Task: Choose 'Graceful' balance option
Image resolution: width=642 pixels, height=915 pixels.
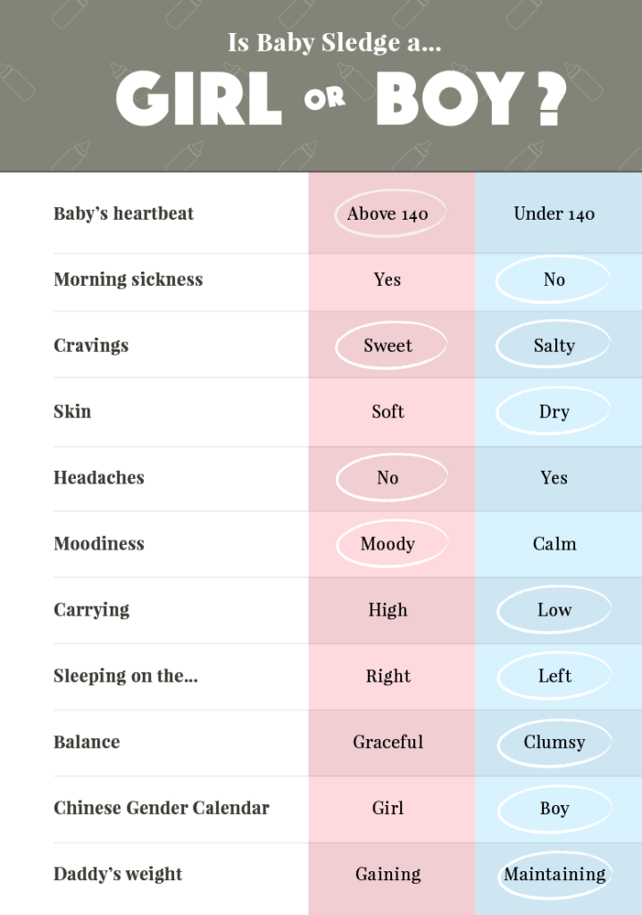Action: pos(388,742)
